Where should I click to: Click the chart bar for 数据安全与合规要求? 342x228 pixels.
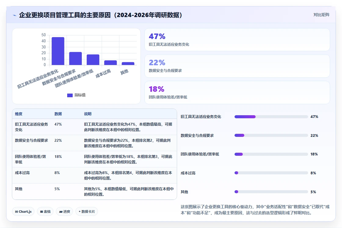pyautogui.click(x=75, y=58)
